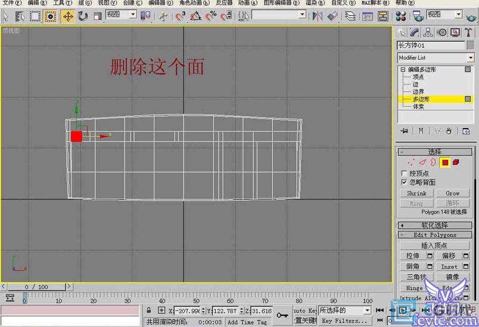Viewport: 479px width, 327px height.
Task: Open the Layer Manager icon
Action: [350, 16]
